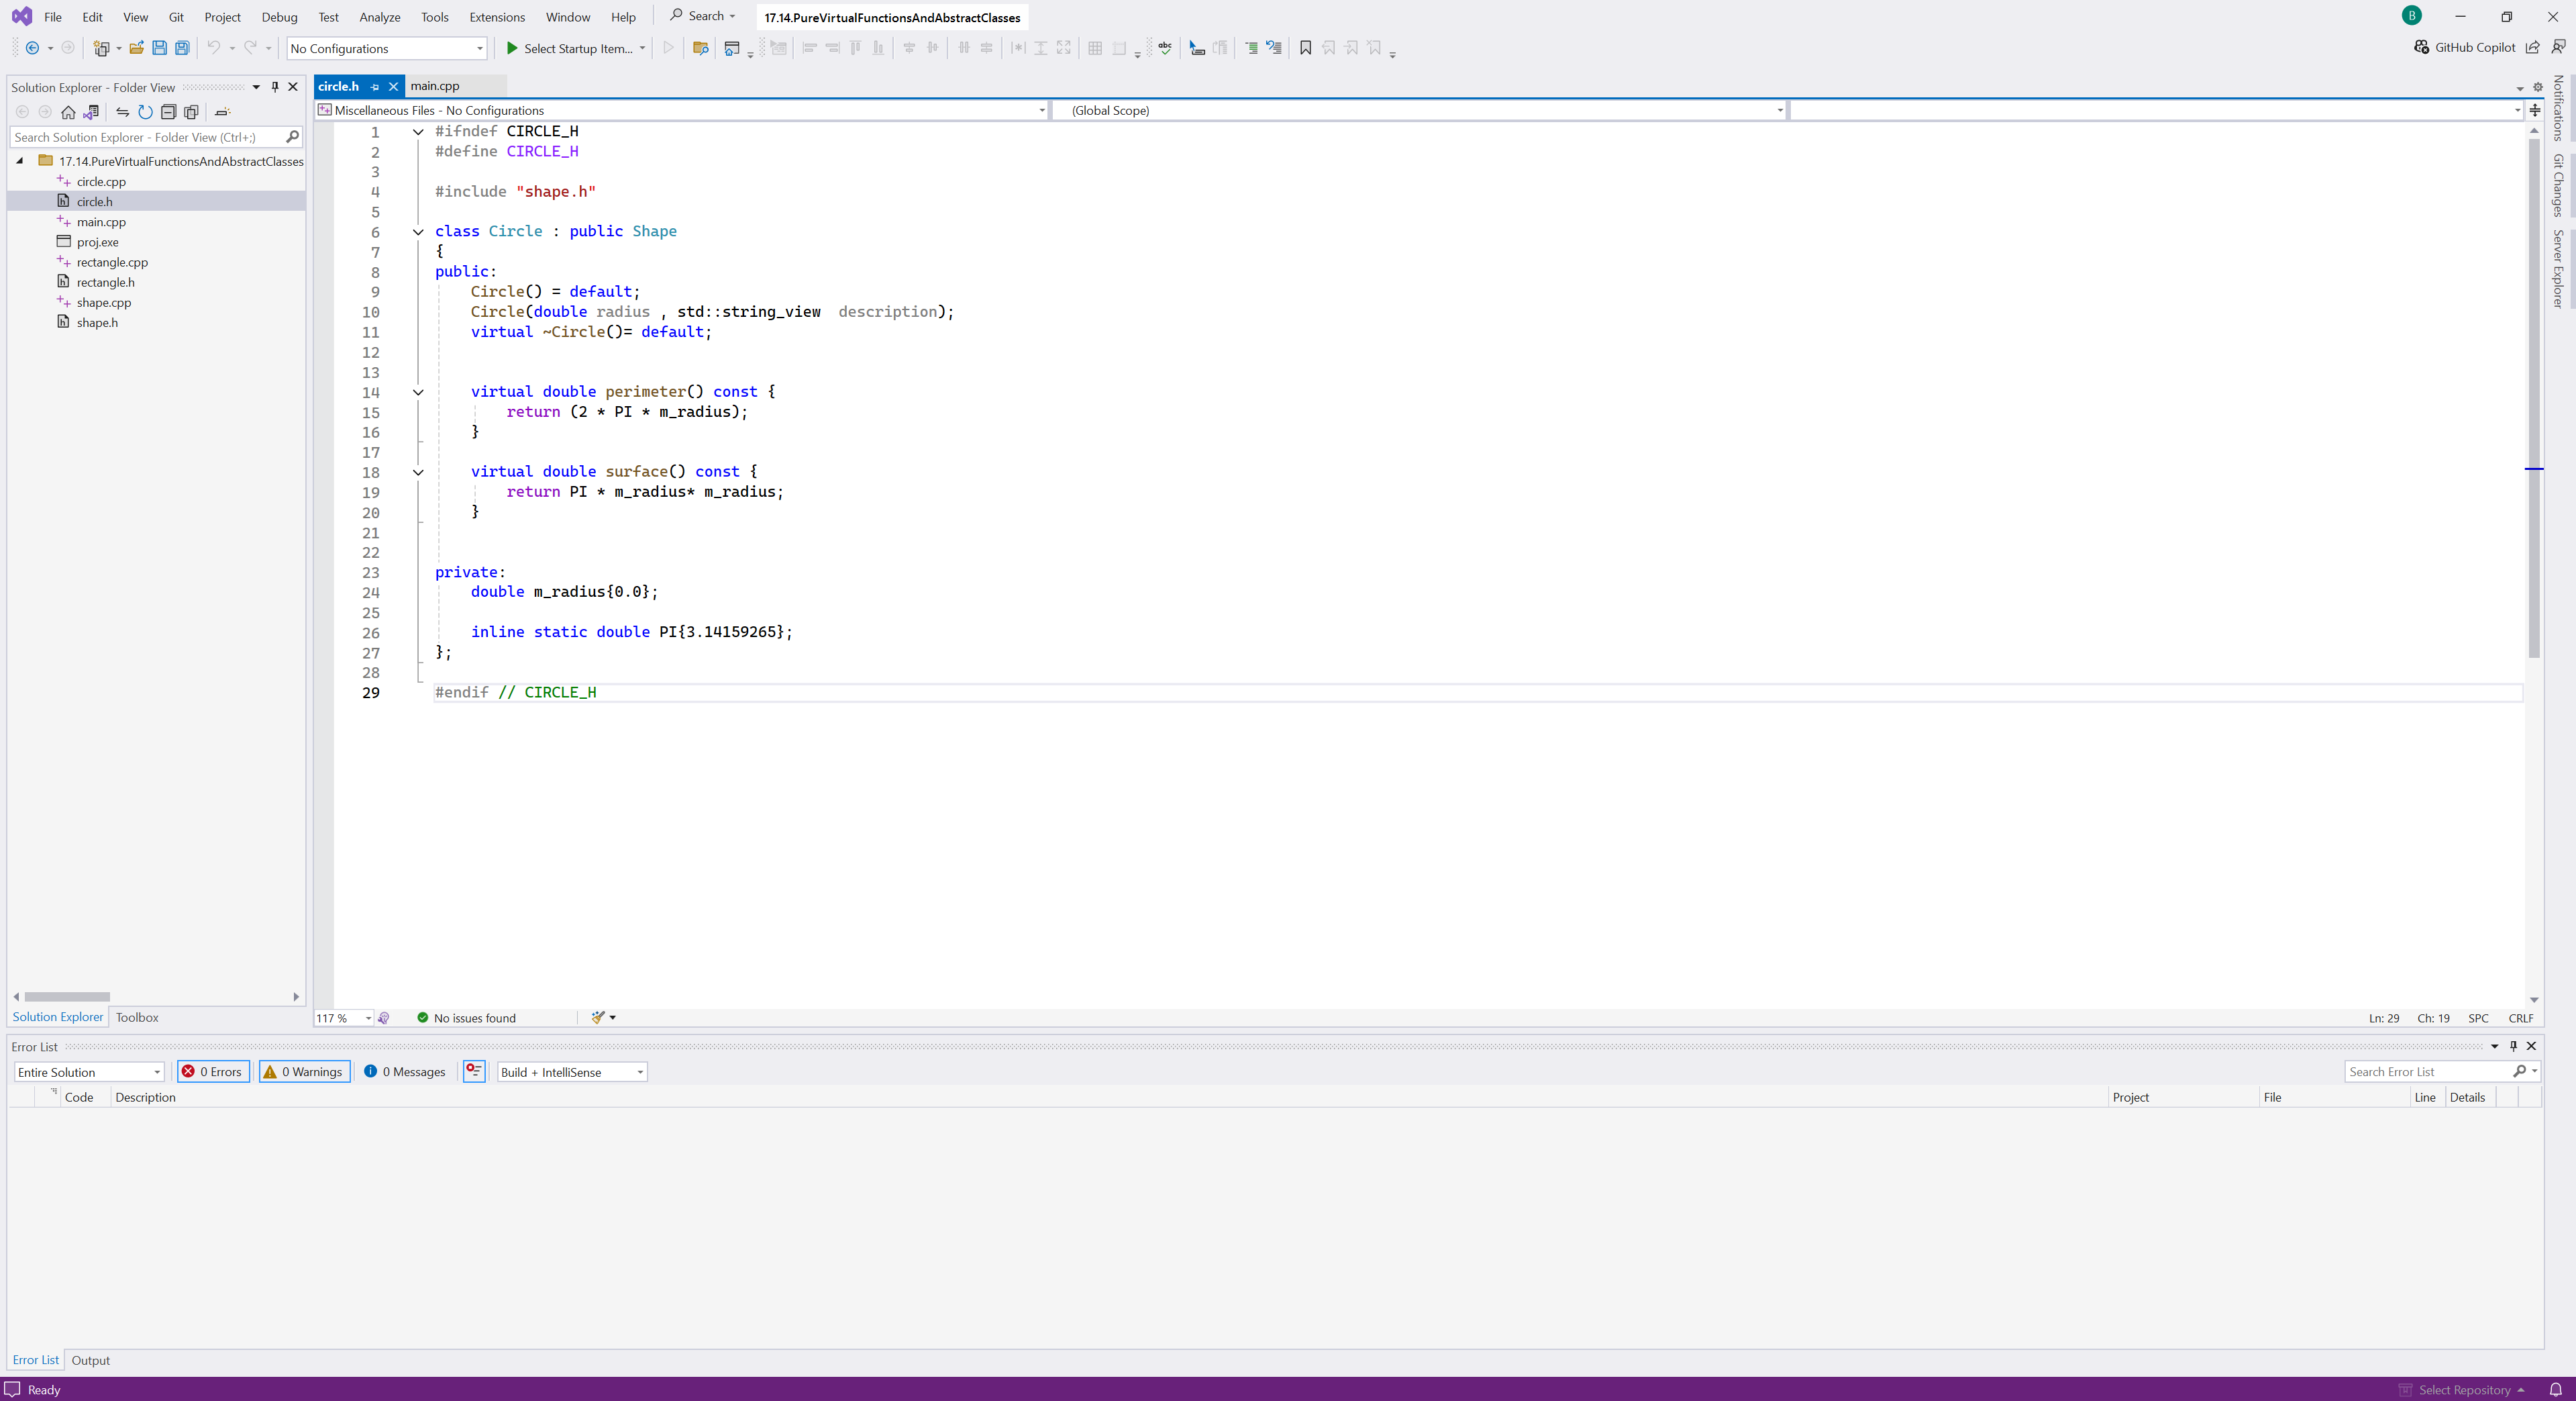The height and width of the screenshot is (1401, 2576).
Task: Open the Git Changes side tab
Action: 2558,186
